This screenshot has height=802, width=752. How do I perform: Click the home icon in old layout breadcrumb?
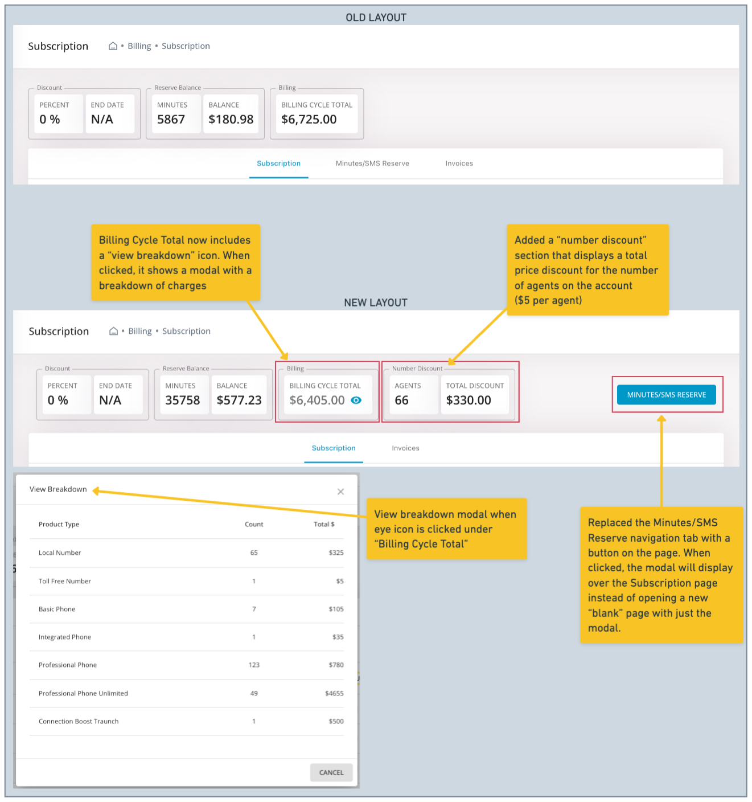point(113,46)
